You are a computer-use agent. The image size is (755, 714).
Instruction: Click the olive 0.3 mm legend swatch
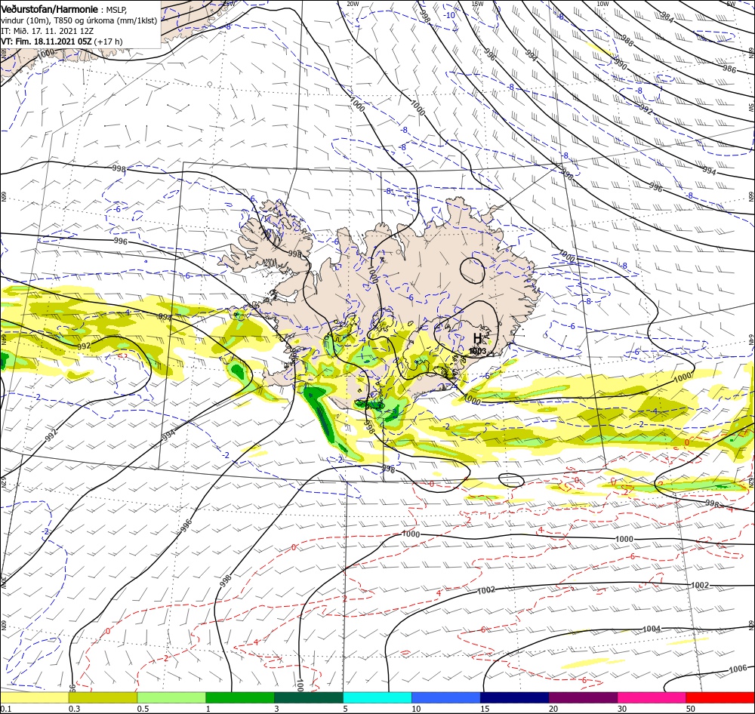coord(103,697)
